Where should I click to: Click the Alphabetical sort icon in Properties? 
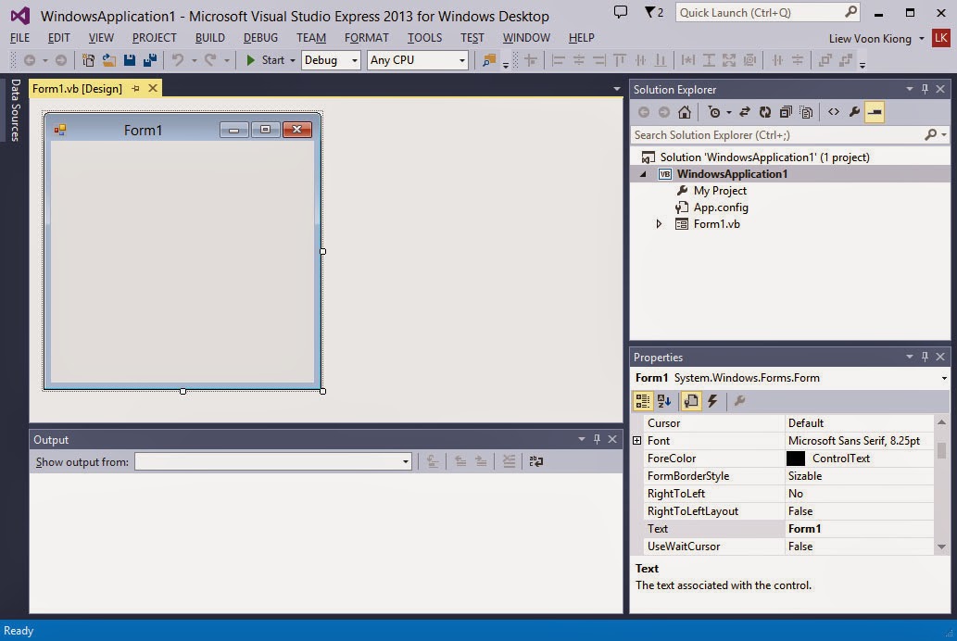pos(665,401)
